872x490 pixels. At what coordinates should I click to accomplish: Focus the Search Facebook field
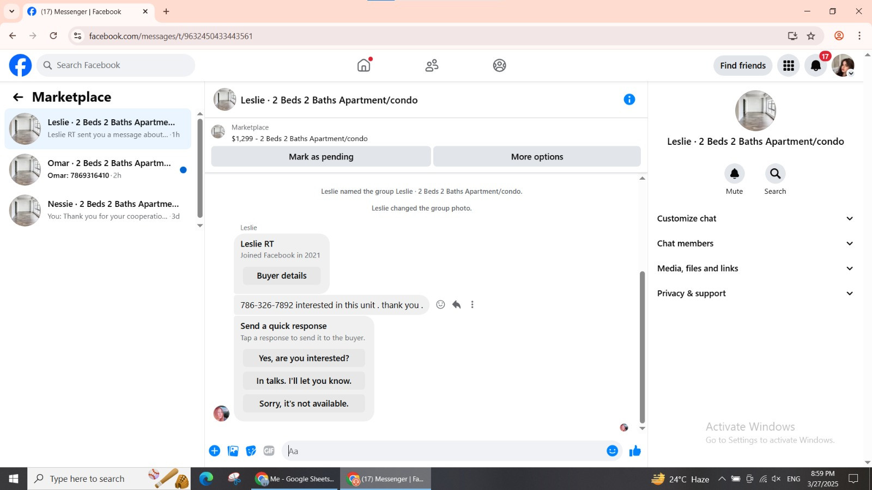pyautogui.click(x=116, y=65)
